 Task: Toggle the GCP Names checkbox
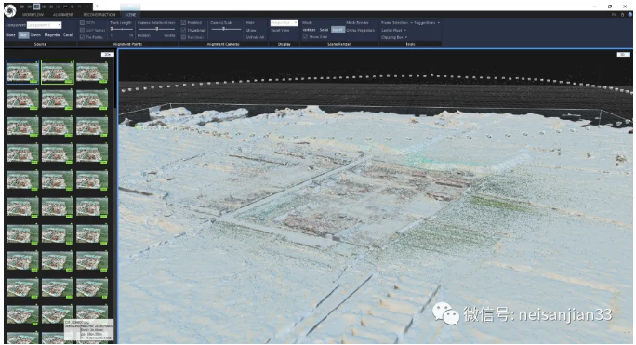(x=83, y=30)
